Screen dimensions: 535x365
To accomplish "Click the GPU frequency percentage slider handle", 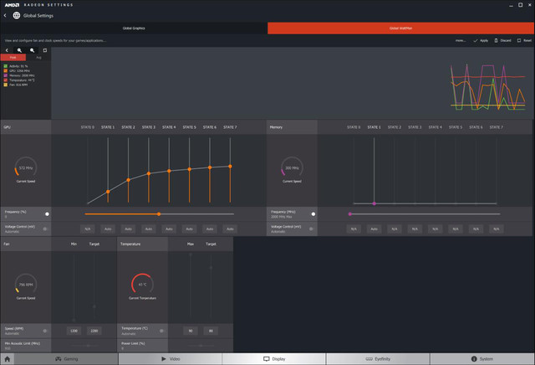I will point(159,214).
